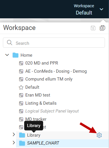Open the Workspace Default dropdown arrow
This screenshot has width=109, height=148.
pos(101,9)
